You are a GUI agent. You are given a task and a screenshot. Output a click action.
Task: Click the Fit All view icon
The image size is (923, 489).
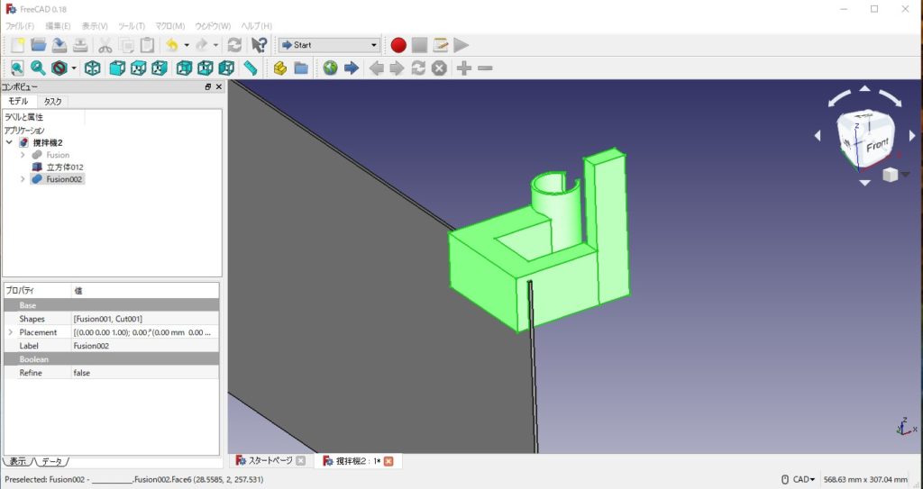point(17,68)
